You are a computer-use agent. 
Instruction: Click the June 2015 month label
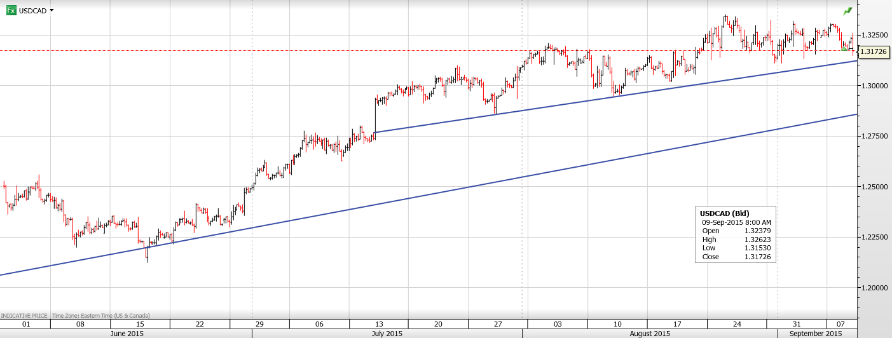click(x=127, y=334)
